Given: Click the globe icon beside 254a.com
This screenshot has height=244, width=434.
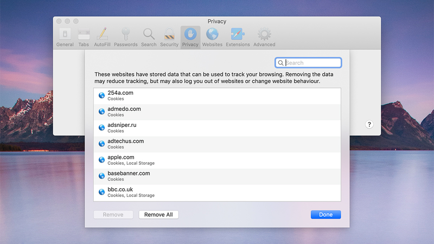Looking at the screenshot, I should click(101, 95).
